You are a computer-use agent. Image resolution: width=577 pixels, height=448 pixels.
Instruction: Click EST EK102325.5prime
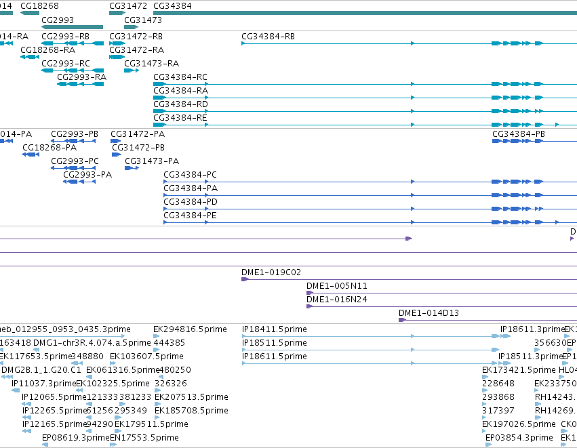pos(113,384)
